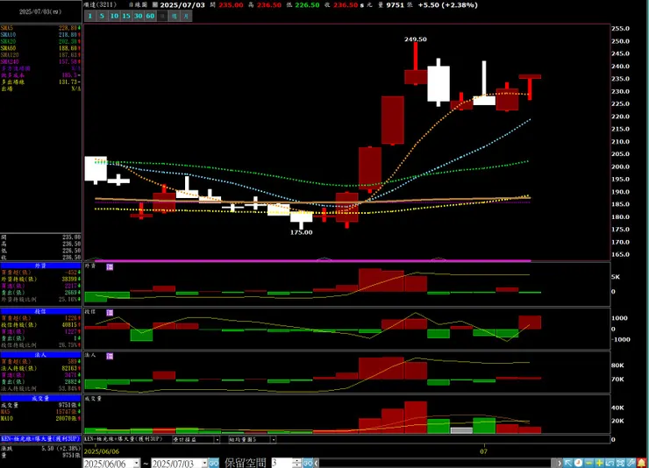Click SMA240 legend row in left panel

(40, 61)
